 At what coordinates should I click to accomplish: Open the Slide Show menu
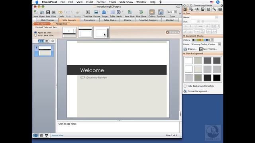tap(126, 2)
